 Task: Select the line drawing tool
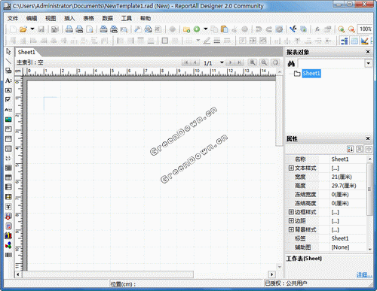(8, 61)
